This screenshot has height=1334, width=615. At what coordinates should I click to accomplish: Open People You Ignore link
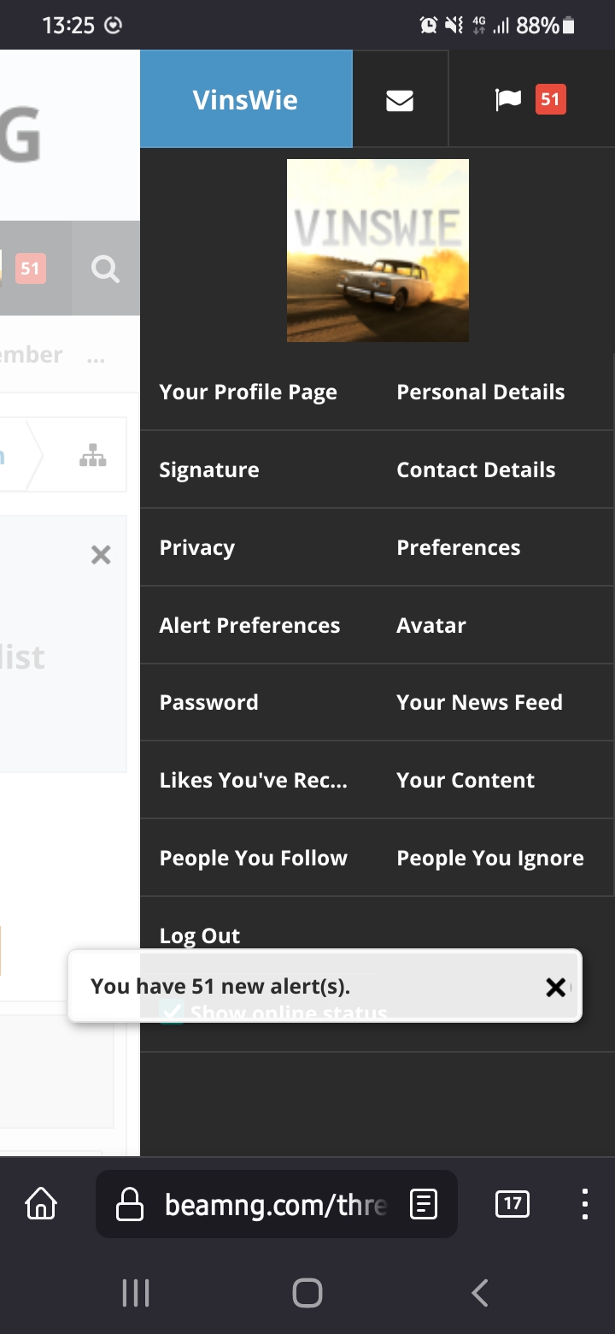490,859
